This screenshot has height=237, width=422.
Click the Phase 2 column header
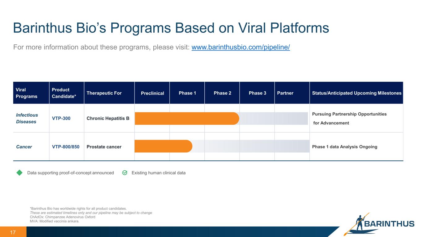[x=222, y=93]
